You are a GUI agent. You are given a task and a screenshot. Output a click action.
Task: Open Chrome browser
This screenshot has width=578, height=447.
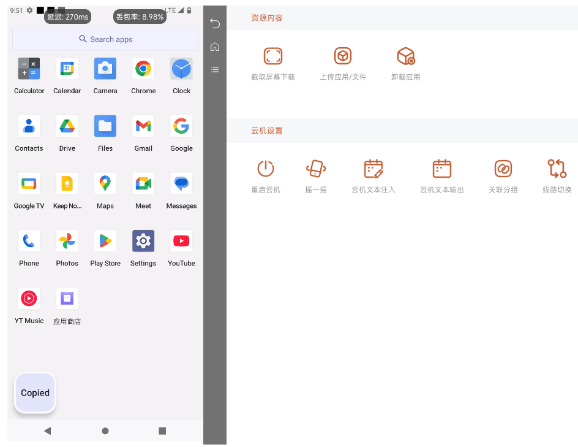143,69
